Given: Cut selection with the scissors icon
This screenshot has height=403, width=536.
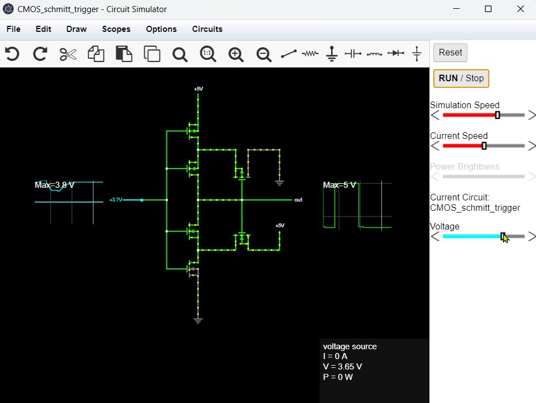Looking at the screenshot, I should coord(68,54).
